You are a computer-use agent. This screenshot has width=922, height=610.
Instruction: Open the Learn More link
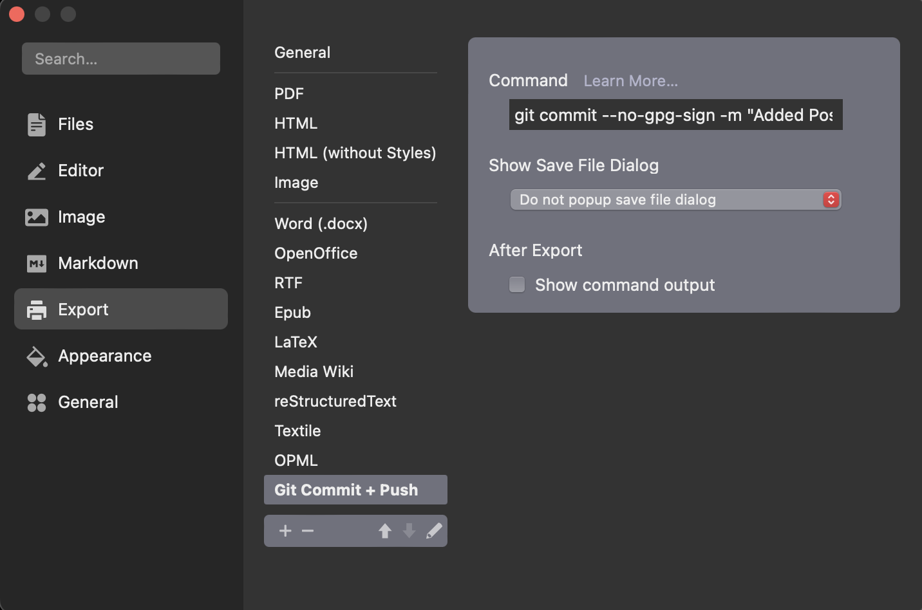click(630, 81)
